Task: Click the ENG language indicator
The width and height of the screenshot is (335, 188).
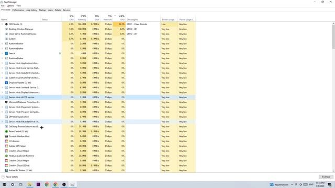Action: click(x=311, y=184)
